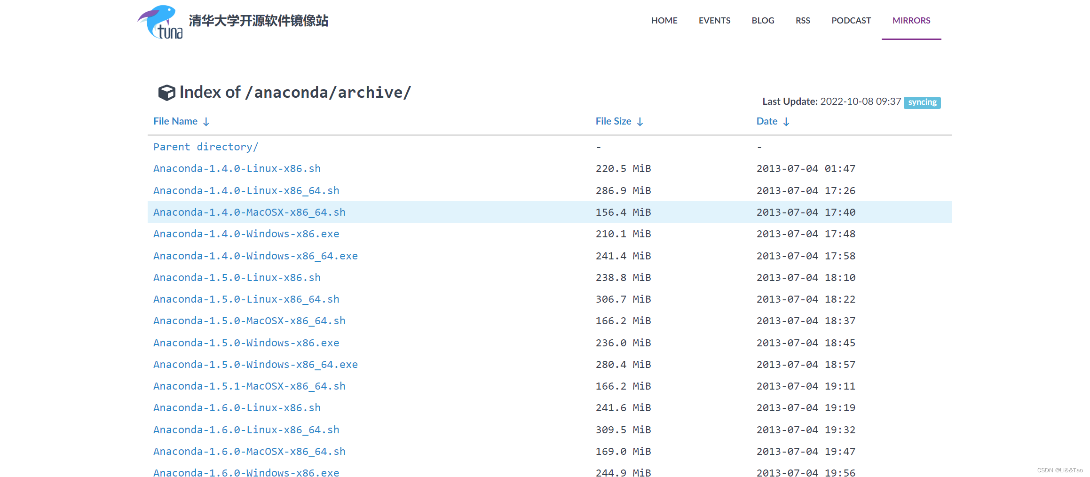The height and width of the screenshot is (477, 1090).
Task: Click the TUNA fish logo
Action: 160,22
